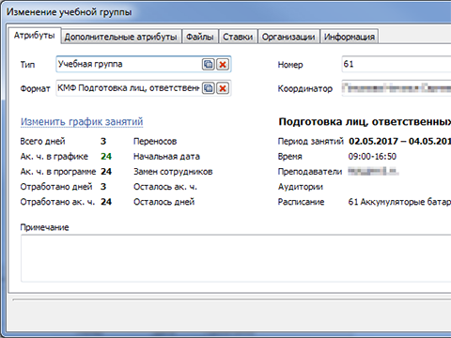Open the Файлы tab
The width and height of the screenshot is (451, 338).
point(200,37)
